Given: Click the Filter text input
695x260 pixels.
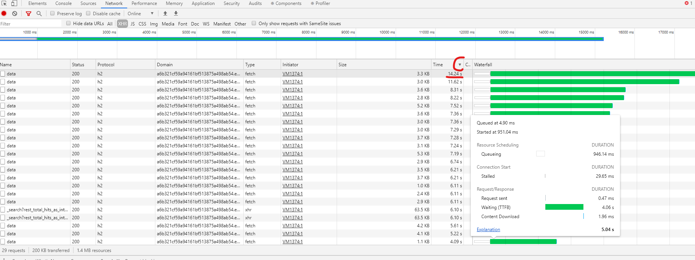Looking at the screenshot, I should [x=30, y=24].
